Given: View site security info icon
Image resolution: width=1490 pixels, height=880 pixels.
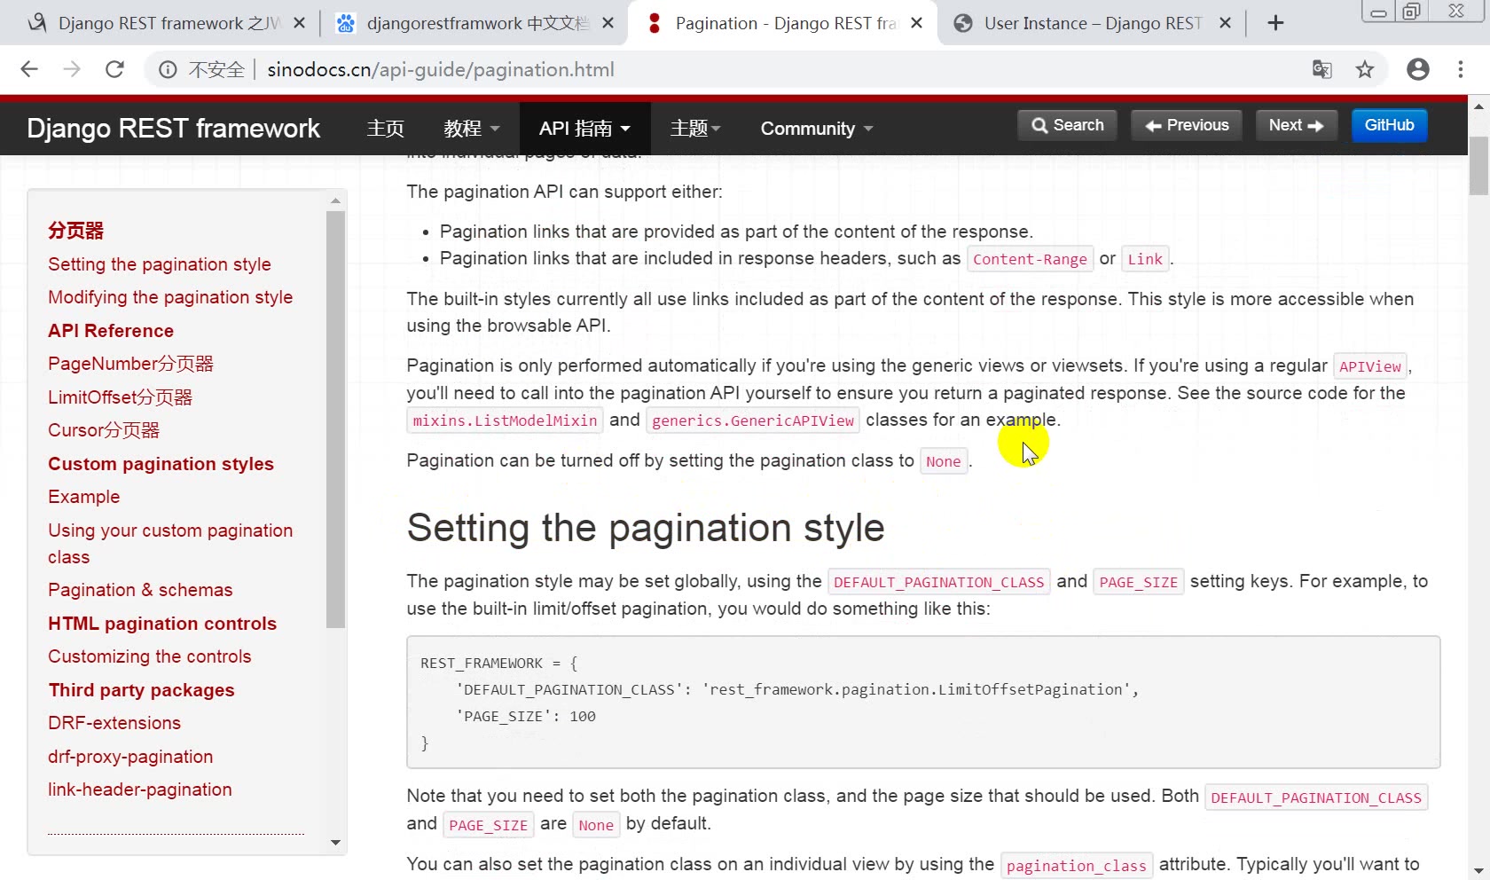Looking at the screenshot, I should (168, 69).
